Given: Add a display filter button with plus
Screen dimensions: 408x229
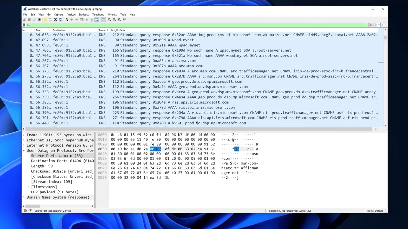Looking at the screenshot, I should pyautogui.click(x=383, y=25).
